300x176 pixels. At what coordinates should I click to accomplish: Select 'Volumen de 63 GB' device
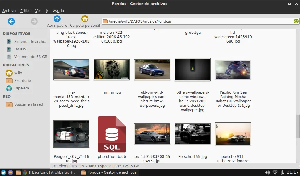(30, 57)
